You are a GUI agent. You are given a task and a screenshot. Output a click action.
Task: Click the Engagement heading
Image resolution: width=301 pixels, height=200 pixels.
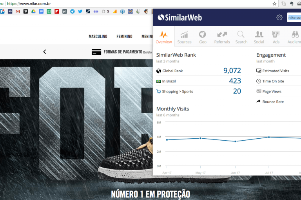click(x=271, y=55)
